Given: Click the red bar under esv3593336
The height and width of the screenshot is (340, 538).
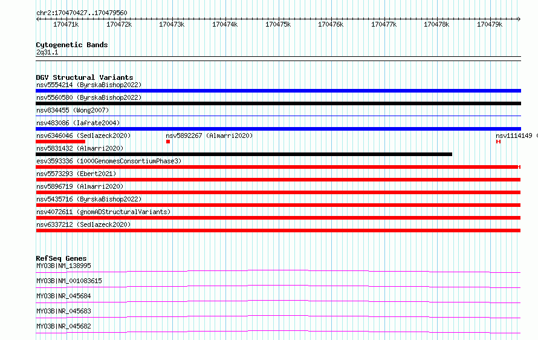Looking at the screenshot, I should click(278, 167).
